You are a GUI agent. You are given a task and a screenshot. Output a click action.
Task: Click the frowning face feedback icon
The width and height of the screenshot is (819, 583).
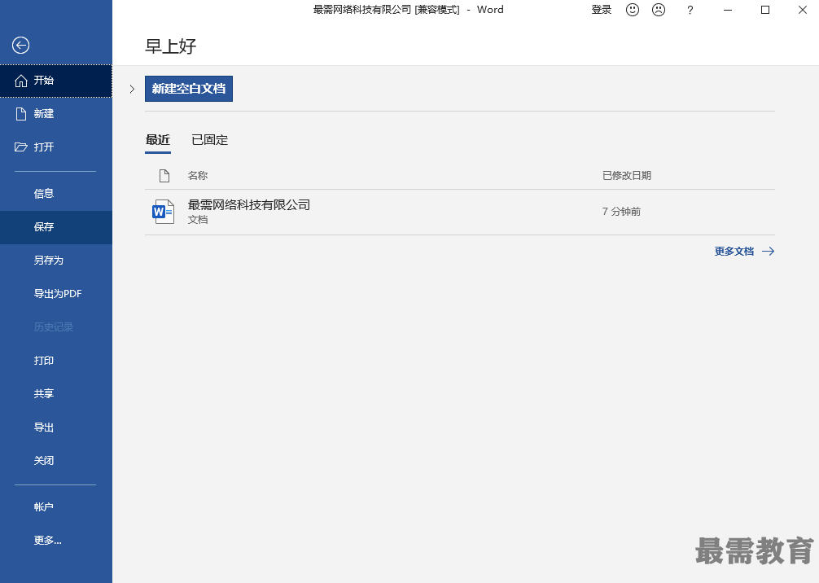(659, 10)
